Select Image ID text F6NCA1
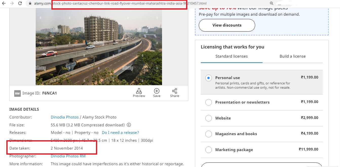This screenshot has width=340, height=167. point(50,93)
